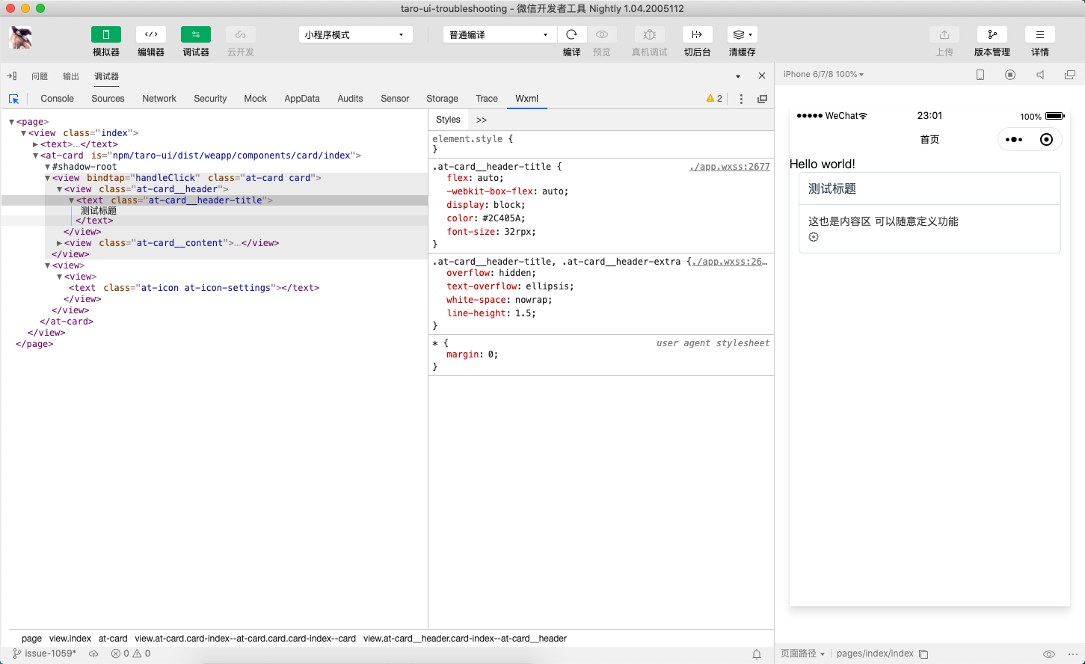
Task: Open the ./app.wxss:2677 source link
Action: tap(730, 167)
